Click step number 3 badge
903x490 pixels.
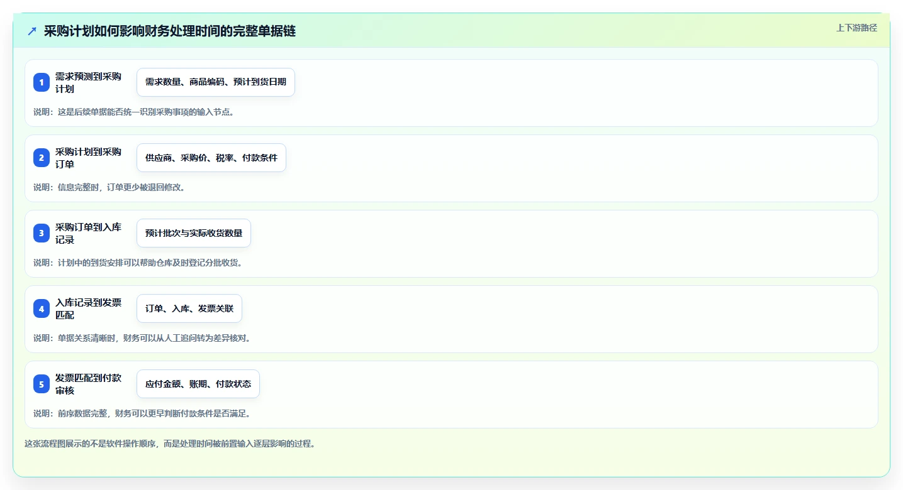click(x=42, y=233)
